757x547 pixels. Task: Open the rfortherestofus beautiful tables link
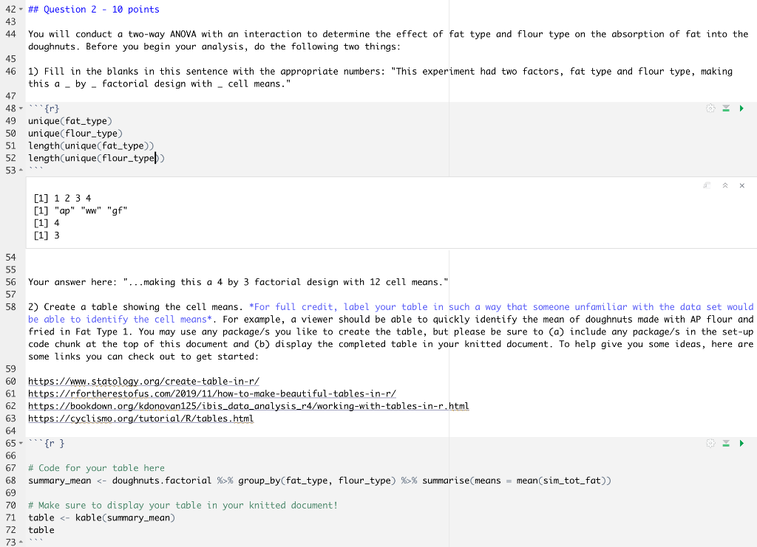click(x=212, y=393)
